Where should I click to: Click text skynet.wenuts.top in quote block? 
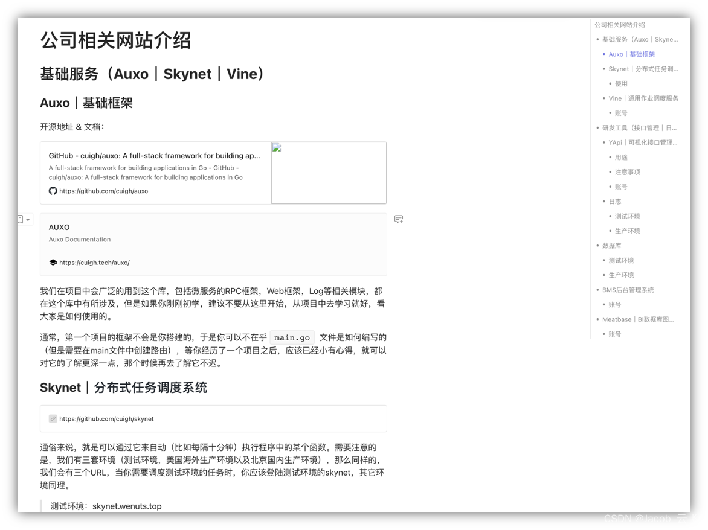pyautogui.click(x=127, y=506)
